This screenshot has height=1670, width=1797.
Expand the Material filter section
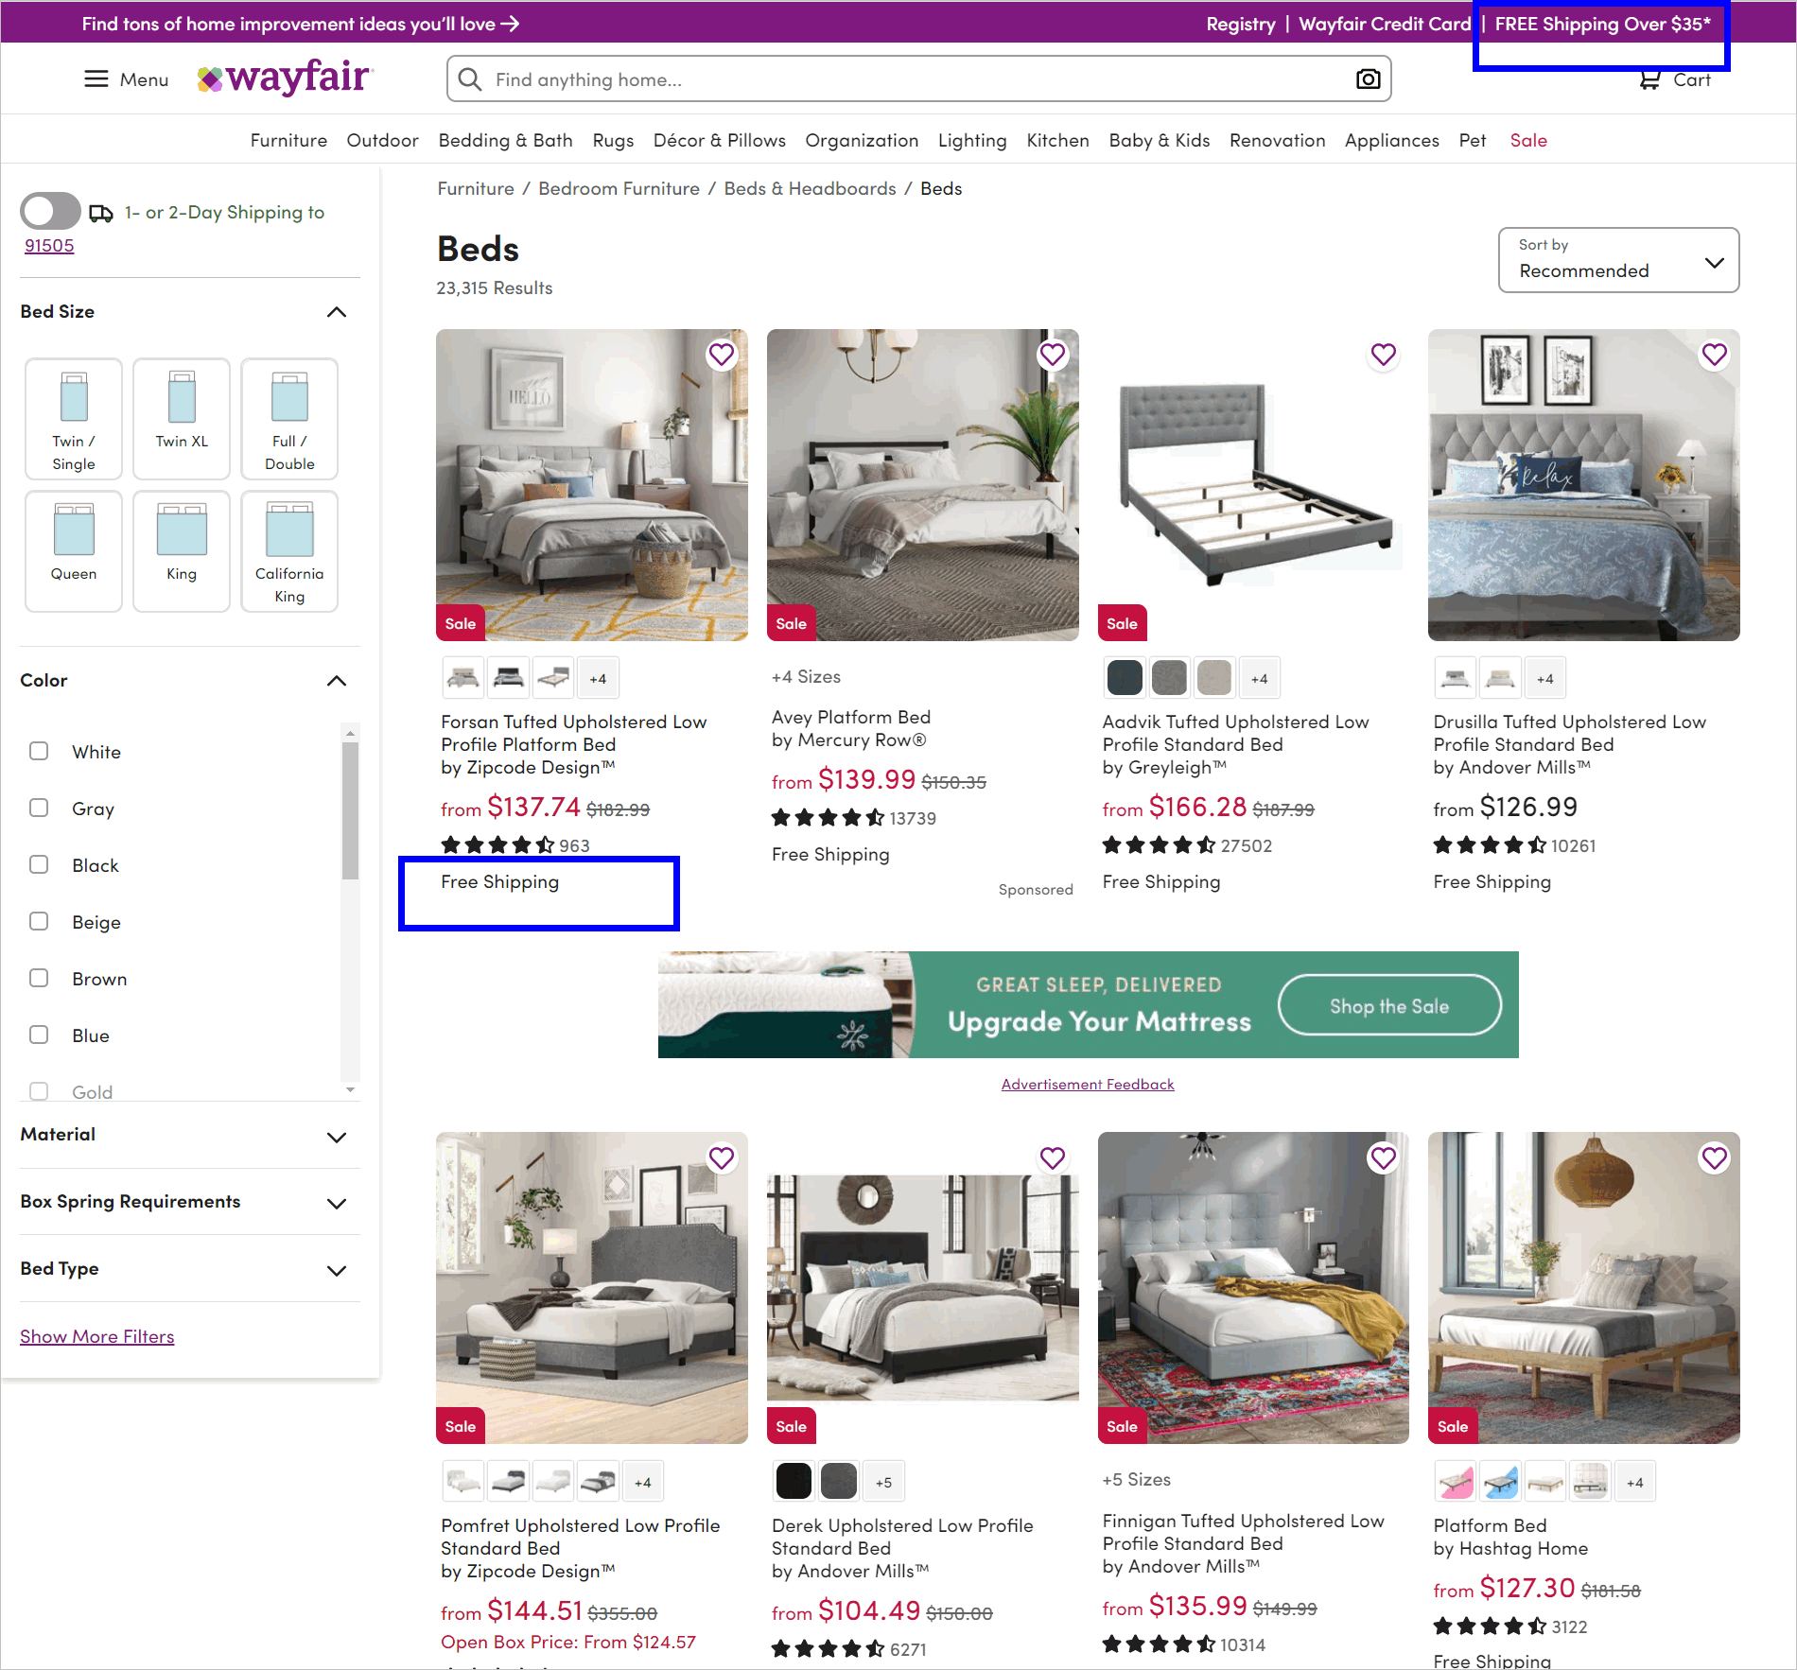tap(336, 1137)
